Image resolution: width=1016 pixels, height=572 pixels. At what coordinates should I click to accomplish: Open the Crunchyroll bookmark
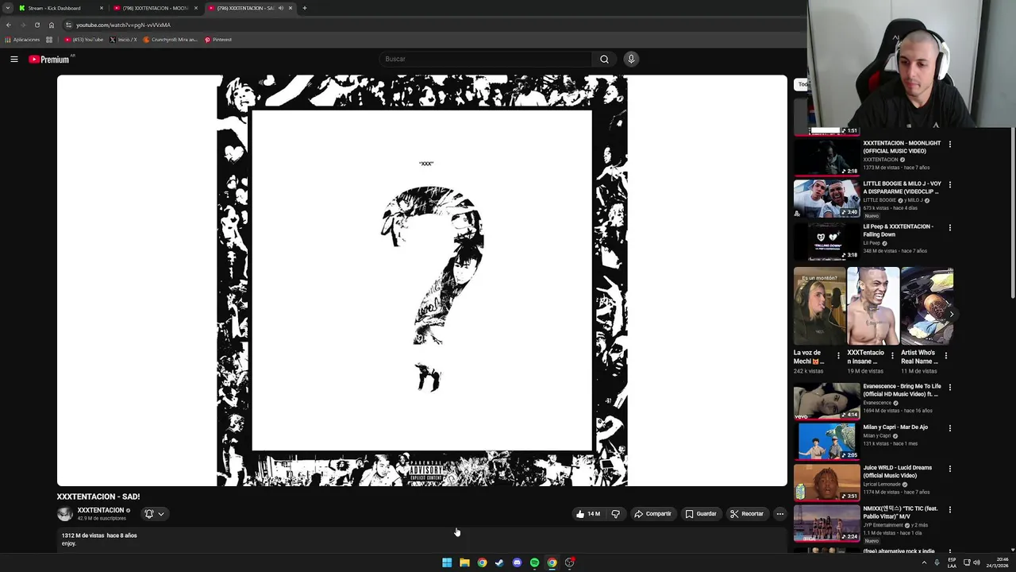pyautogui.click(x=170, y=40)
